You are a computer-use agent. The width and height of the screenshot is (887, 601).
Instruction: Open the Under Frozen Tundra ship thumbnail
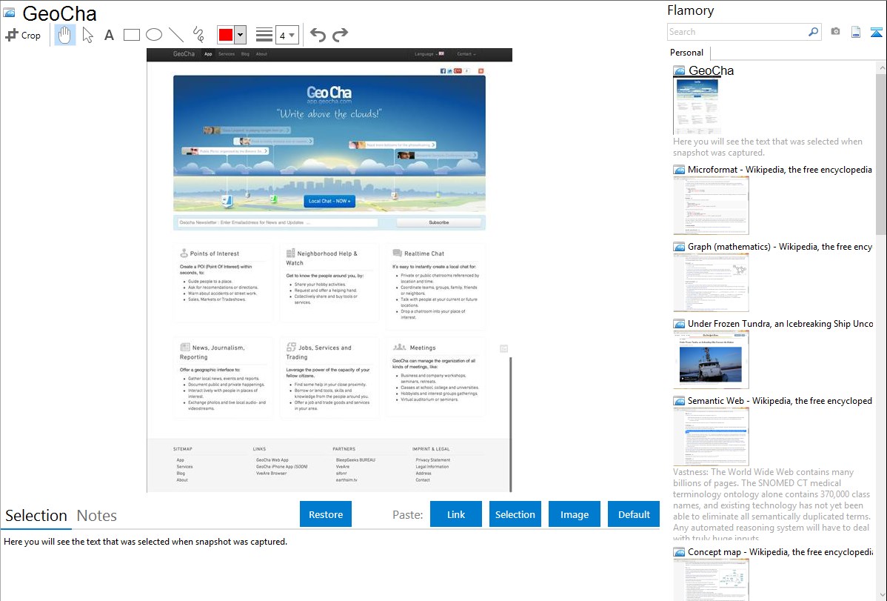[711, 359]
